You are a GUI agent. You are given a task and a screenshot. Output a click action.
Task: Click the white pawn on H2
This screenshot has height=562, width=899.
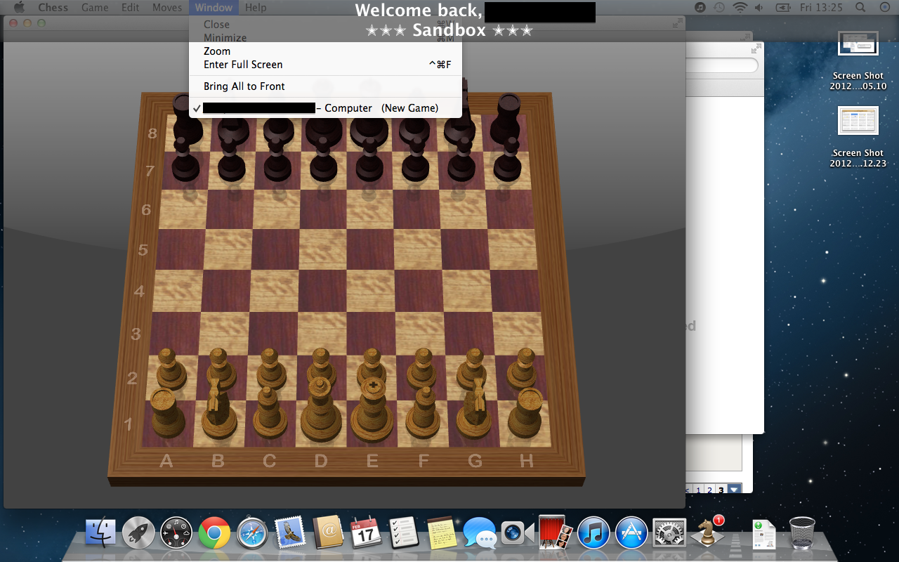point(523,369)
